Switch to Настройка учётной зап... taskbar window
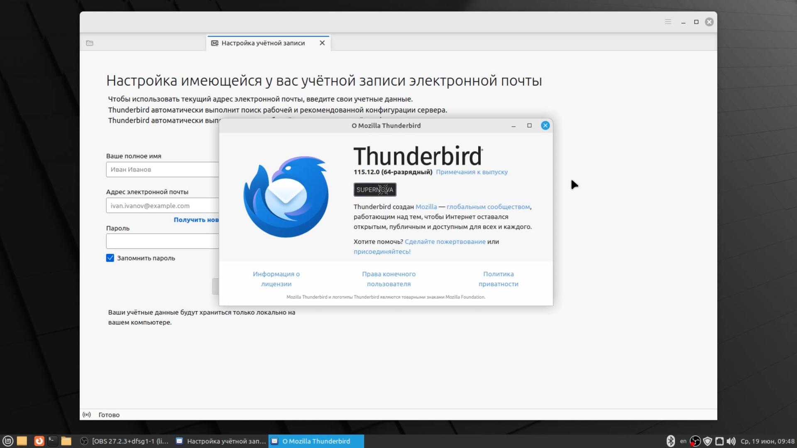 (x=221, y=441)
